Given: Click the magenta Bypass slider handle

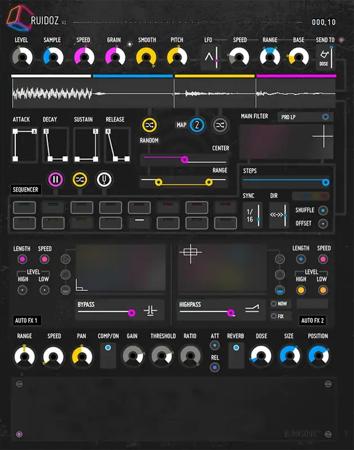Looking at the screenshot, I should (132, 313).
